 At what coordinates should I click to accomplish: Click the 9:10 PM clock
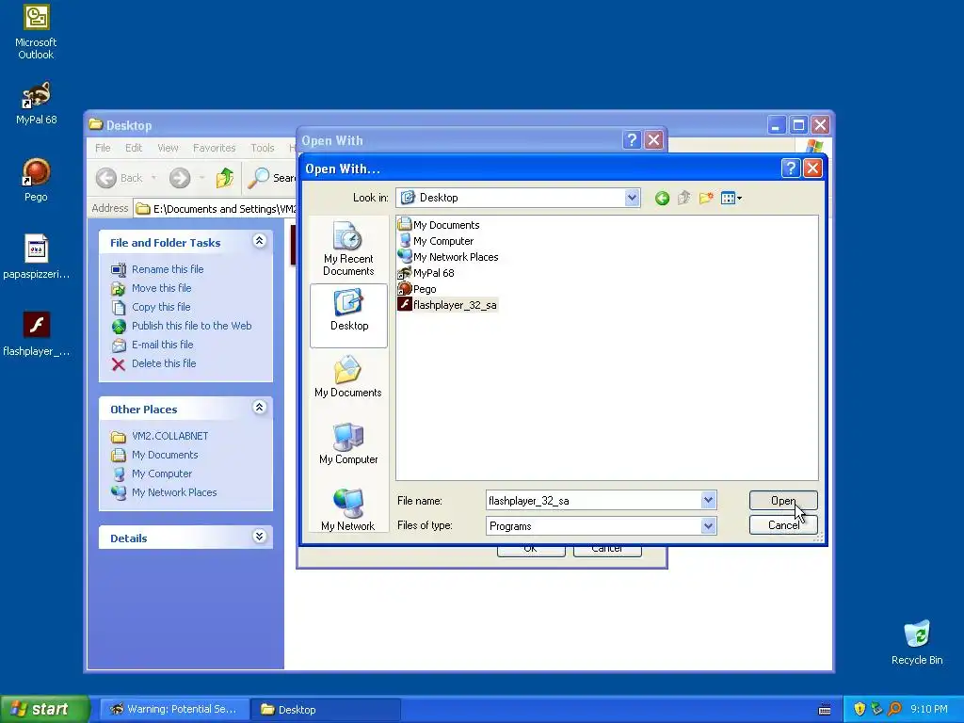[x=929, y=710]
